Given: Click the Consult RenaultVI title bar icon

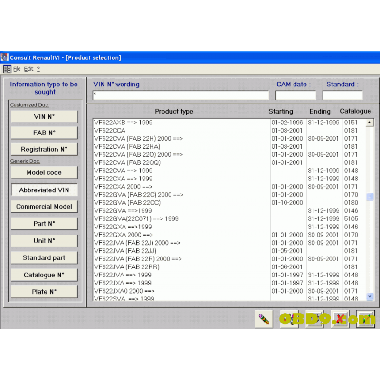Looking at the screenshot, I should 4,57.
